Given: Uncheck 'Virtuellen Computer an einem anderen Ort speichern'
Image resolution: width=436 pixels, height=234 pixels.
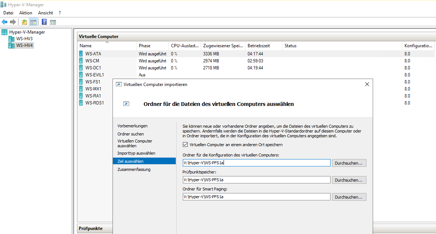Looking at the screenshot, I should point(185,144).
